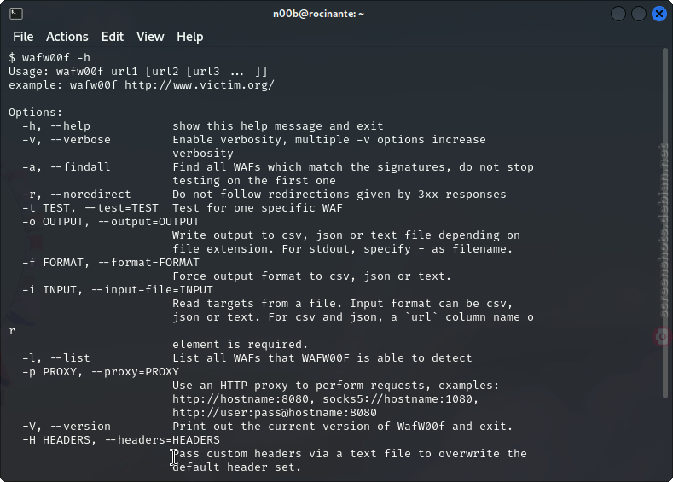Click the n00b@rocinante window title
This screenshot has height=482, width=673.
coord(318,14)
